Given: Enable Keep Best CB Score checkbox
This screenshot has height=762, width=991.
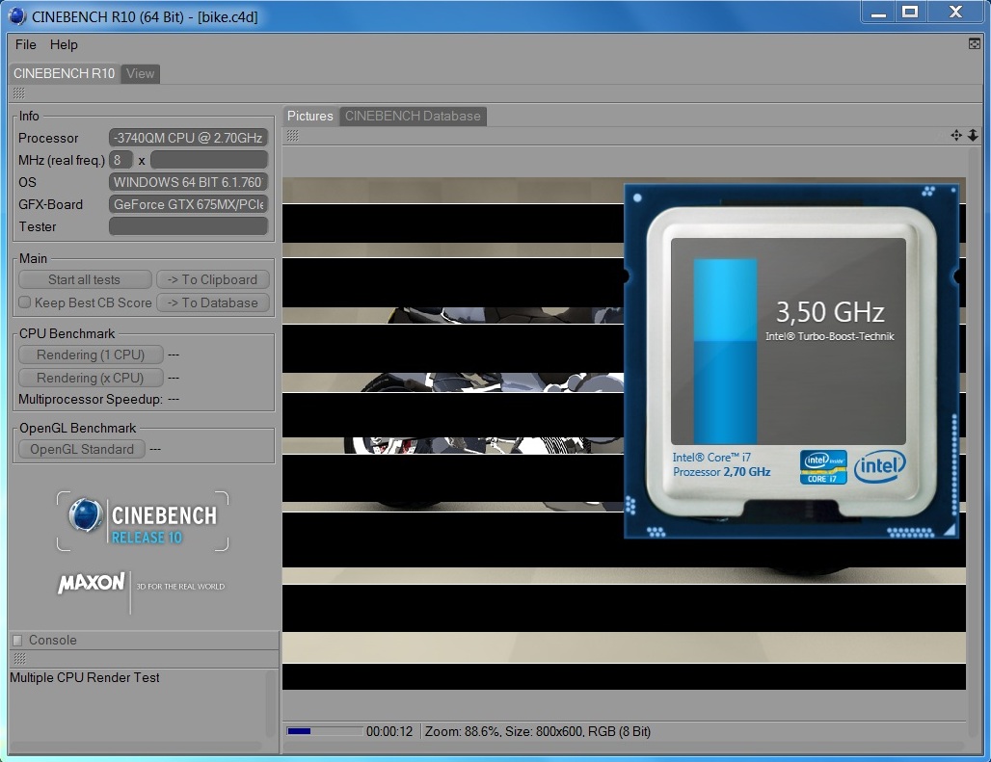Looking at the screenshot, I should tap(25, 302).
